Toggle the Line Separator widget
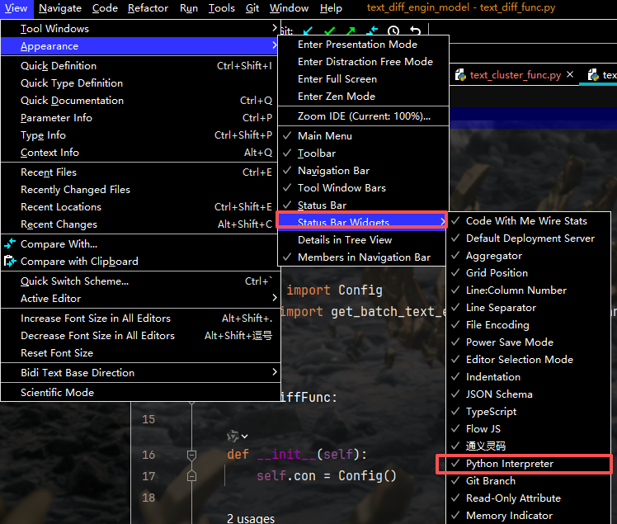Screen dimensions: 617x524 click(x=529, y=308)
